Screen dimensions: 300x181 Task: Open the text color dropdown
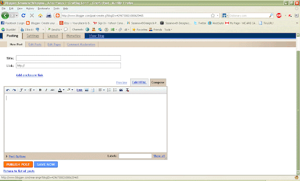61,90
